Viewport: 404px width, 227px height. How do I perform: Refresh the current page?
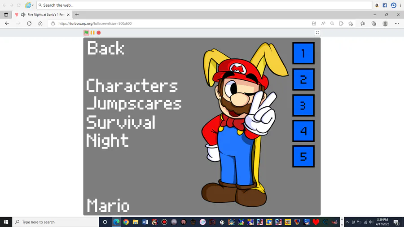click(29, 23)
